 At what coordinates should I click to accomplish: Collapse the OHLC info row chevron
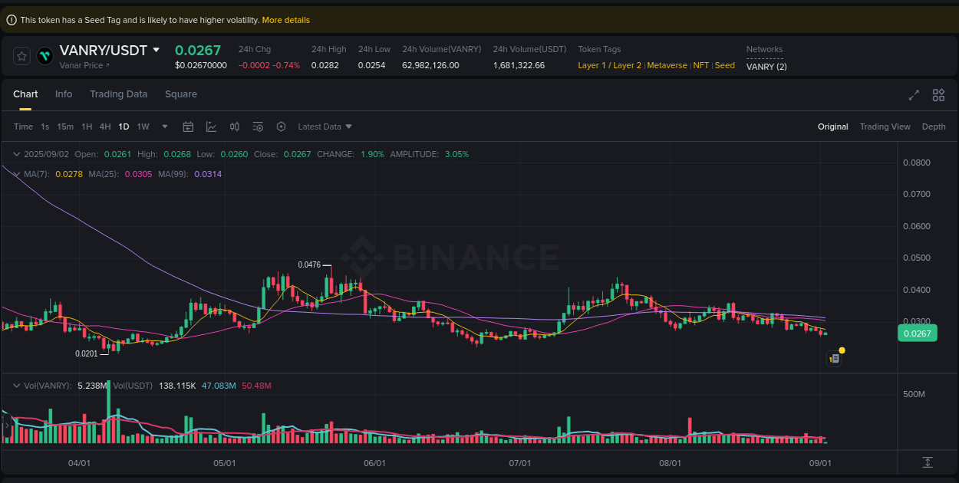coord(15,154)
